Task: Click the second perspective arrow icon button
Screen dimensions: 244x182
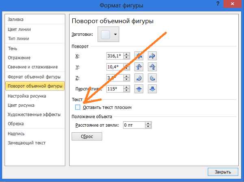Action: point(152,89)
